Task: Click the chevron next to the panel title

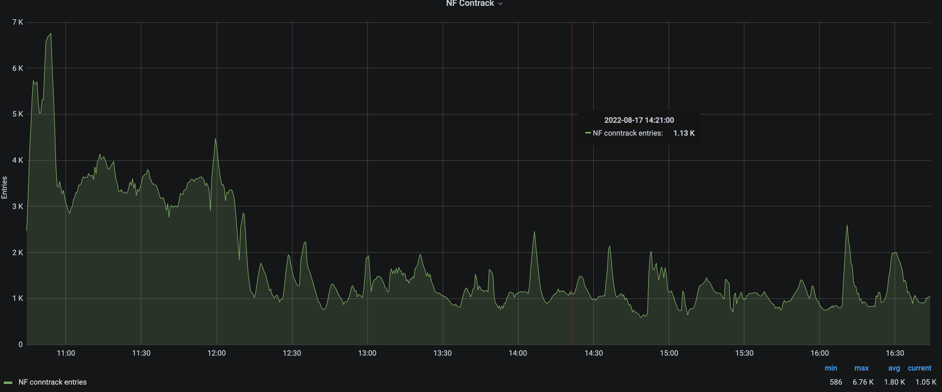Action: (500, 4)
